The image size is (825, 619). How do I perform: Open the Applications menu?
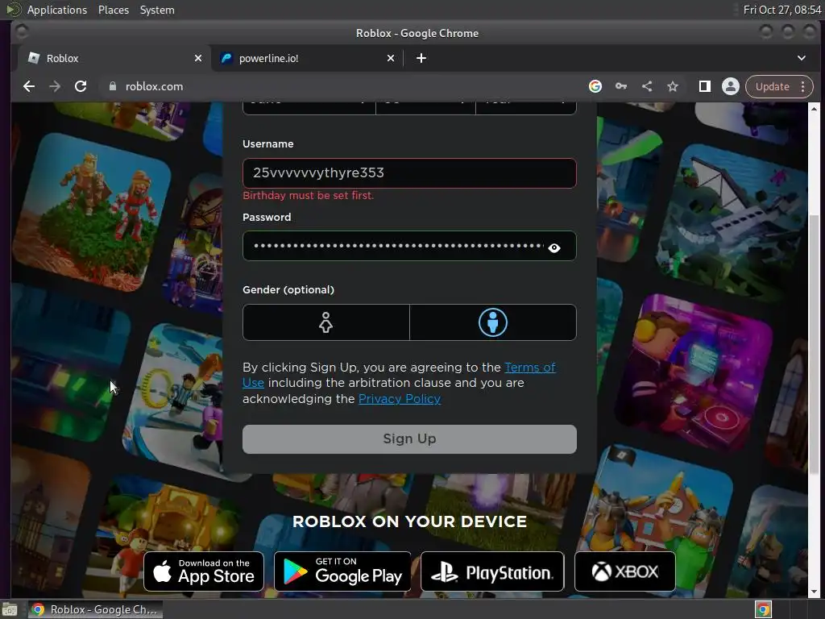(x=57, y=10)
